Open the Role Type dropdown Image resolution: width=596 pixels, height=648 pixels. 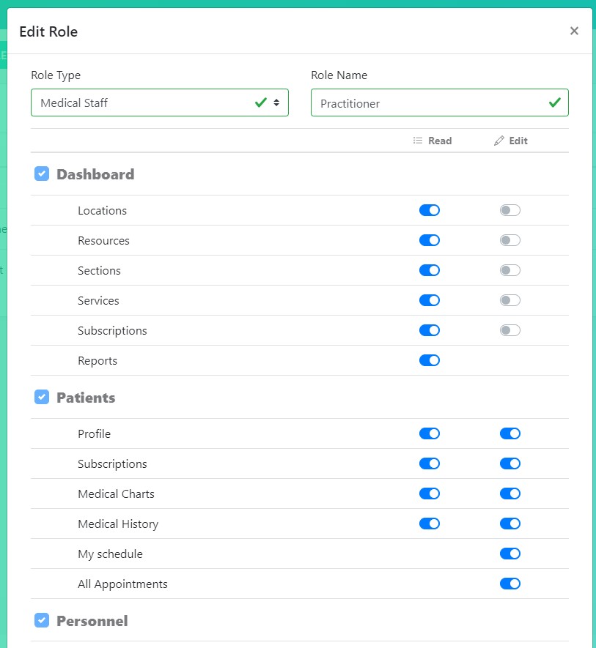159,103
